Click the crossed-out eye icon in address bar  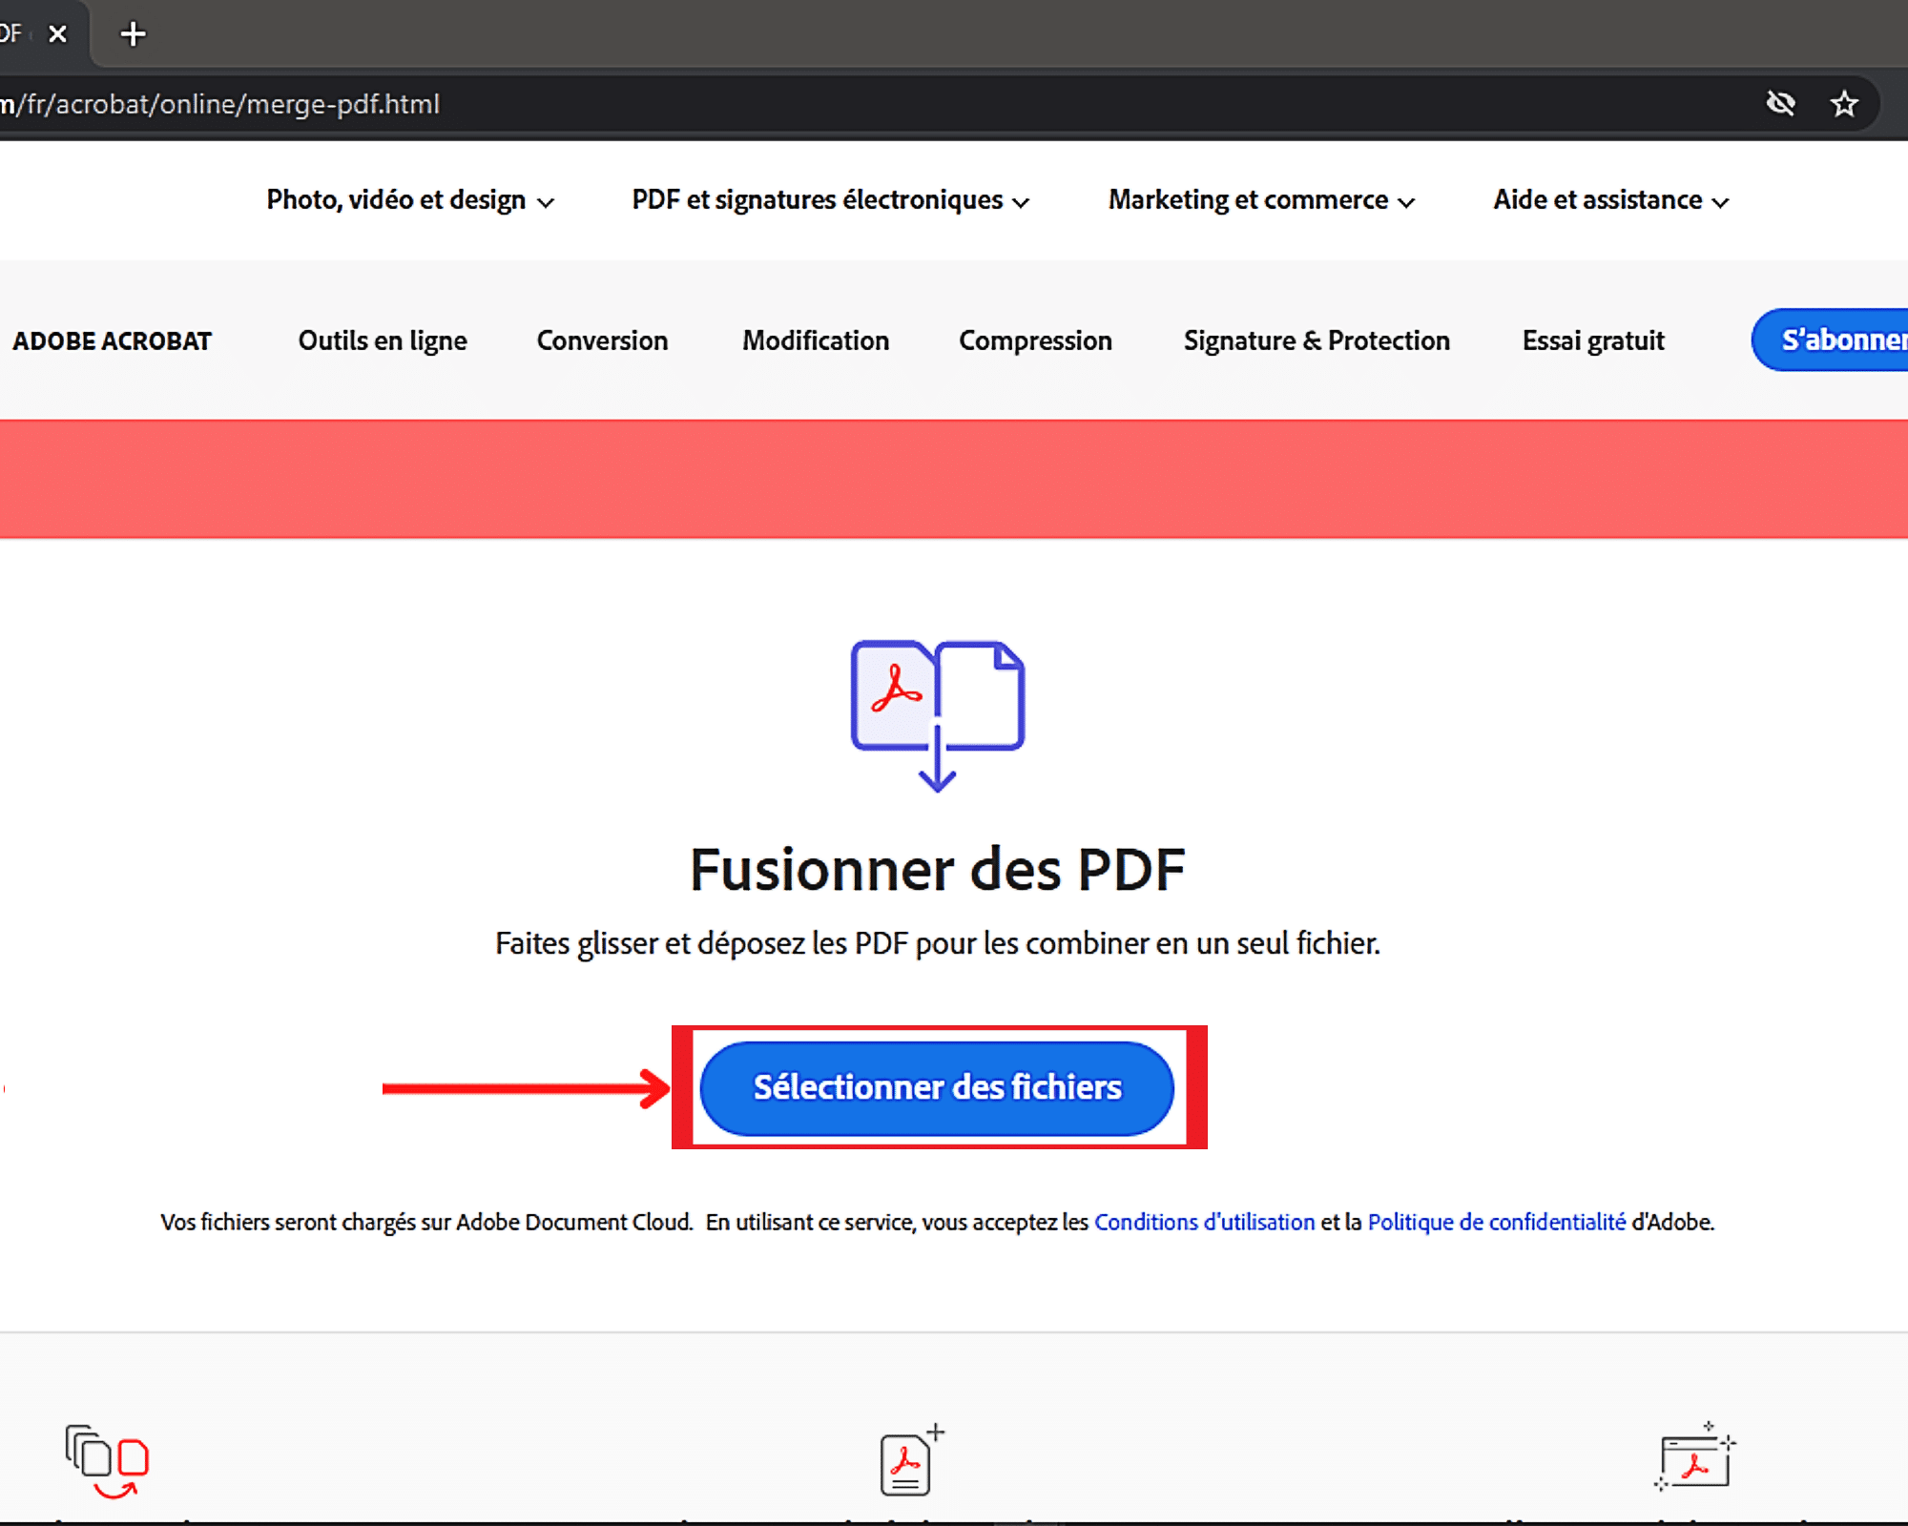(1780, 103)
